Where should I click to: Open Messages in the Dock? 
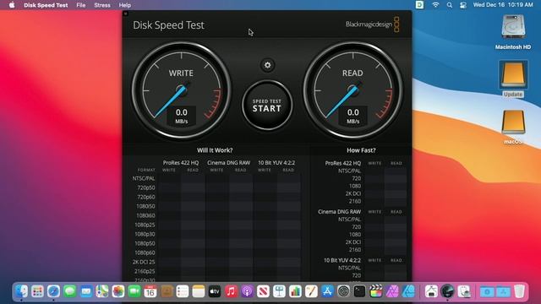[x=69, y=291]
